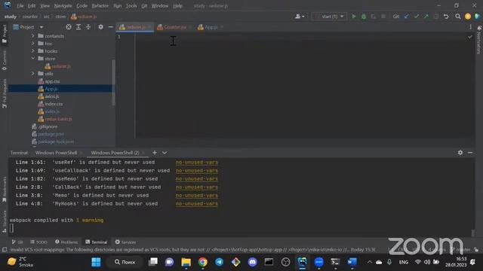Open Project panel settings gear

(x=100, y=27)
